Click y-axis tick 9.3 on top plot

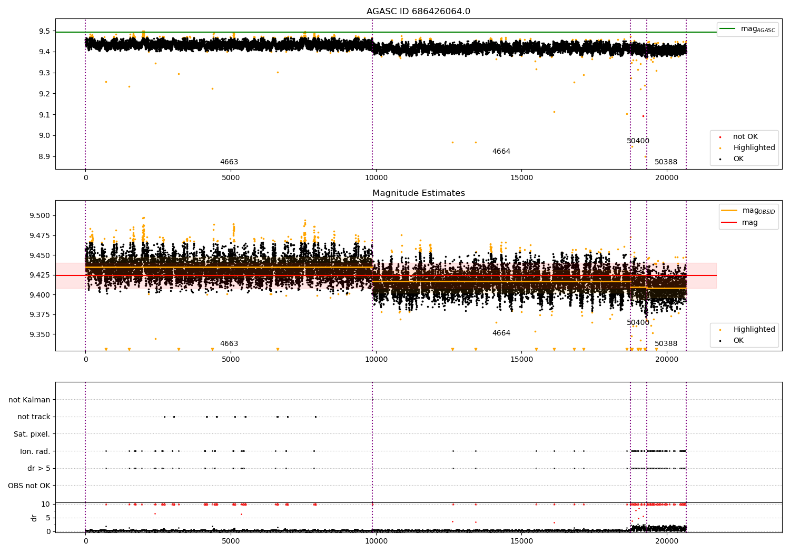click(x=44, y=73)
